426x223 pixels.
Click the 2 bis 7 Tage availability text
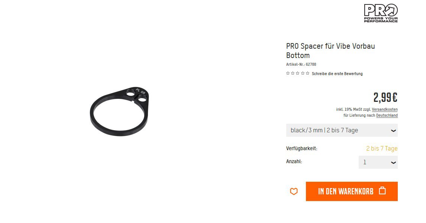pos(382,149)
